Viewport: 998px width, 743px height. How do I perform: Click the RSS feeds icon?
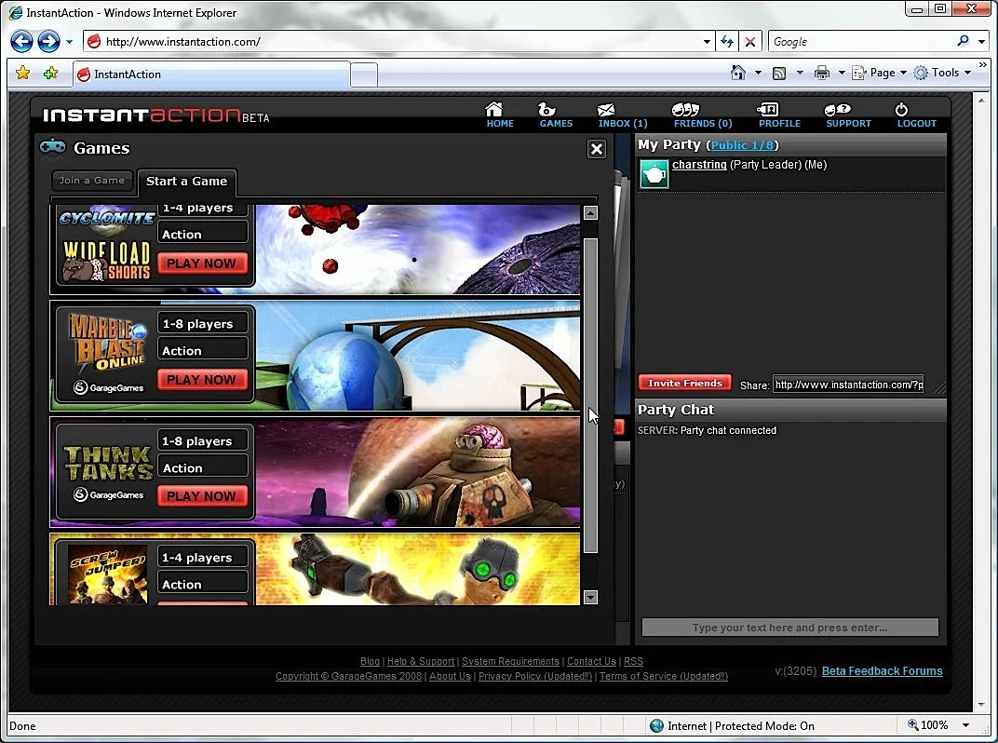[779, 74]
